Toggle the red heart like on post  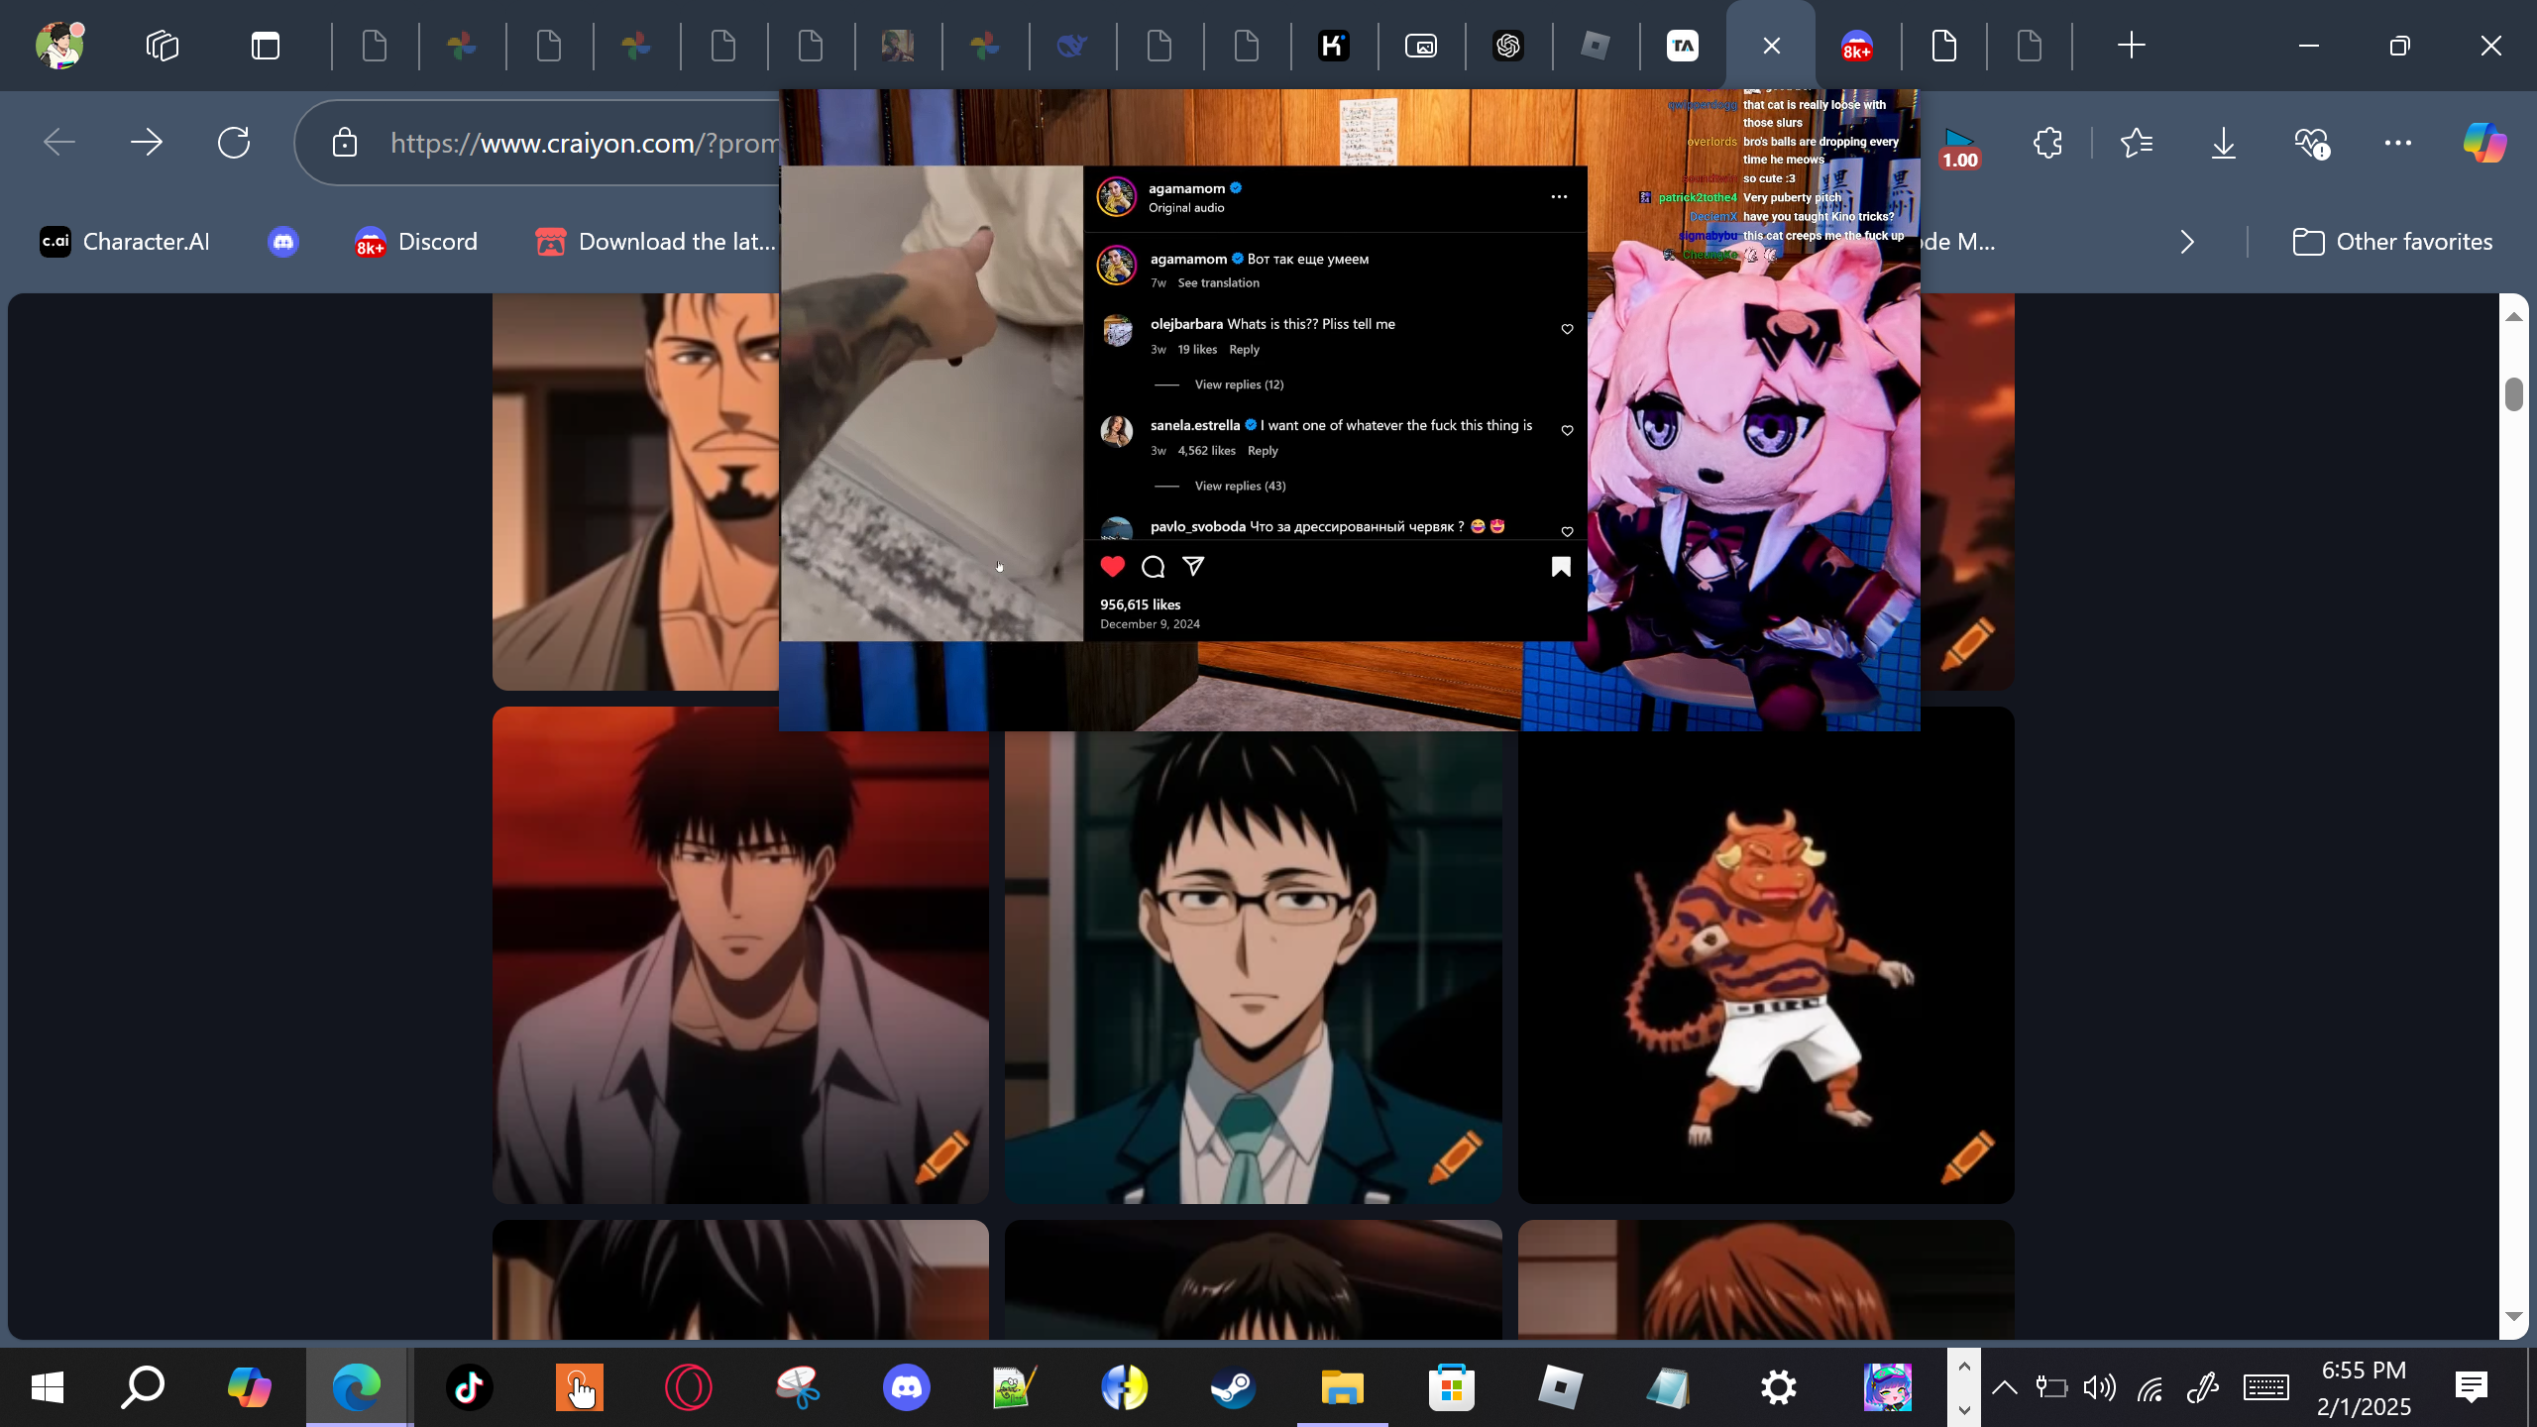click(x=1112, y=567)
